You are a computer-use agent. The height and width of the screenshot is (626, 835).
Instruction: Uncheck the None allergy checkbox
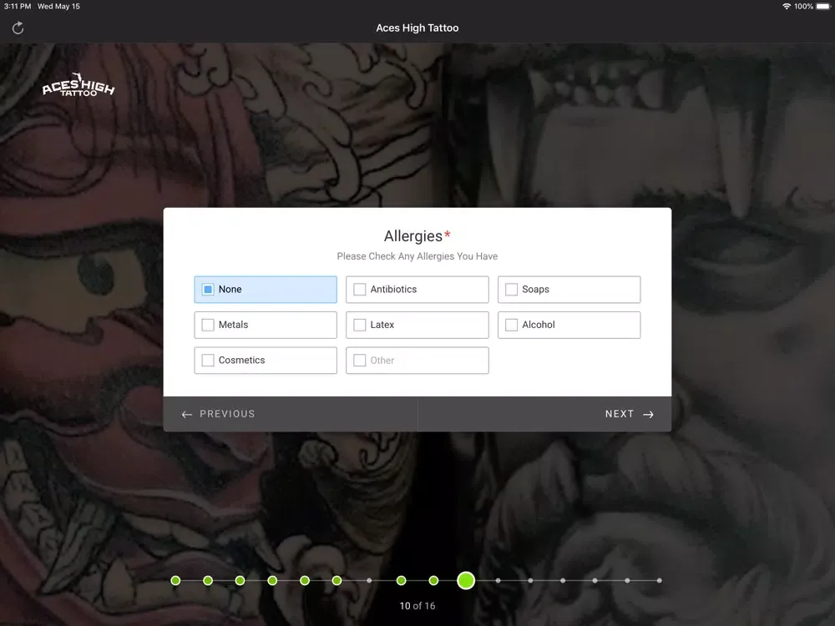pyautogui.click(x=208, y=290)
